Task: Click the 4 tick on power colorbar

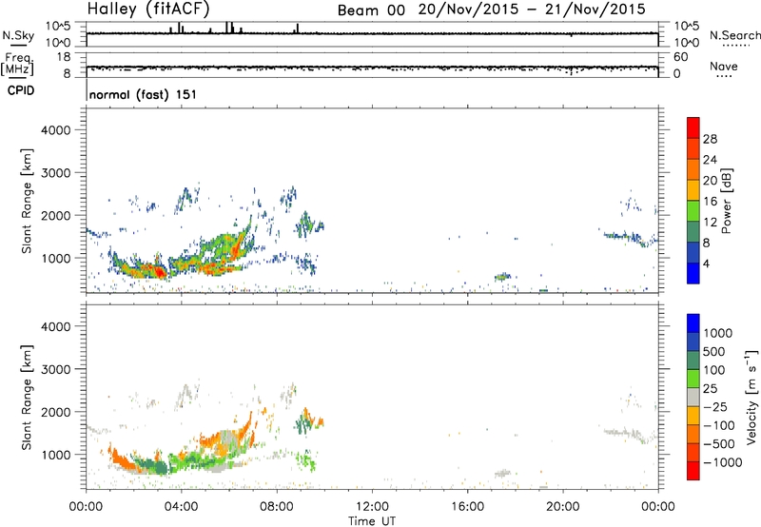Action: (706, 263)
